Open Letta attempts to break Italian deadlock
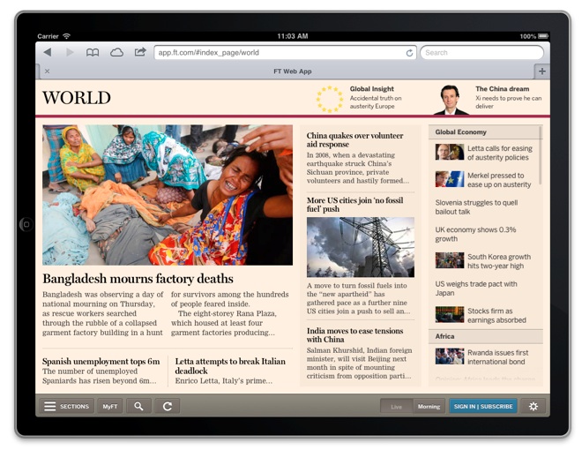This screenshot has height=450, width=582. [230, 366]
